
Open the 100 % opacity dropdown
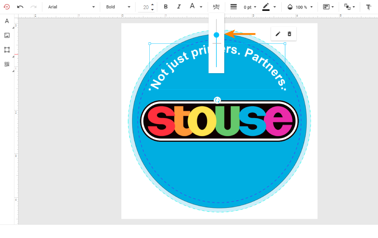pos(300,7)
